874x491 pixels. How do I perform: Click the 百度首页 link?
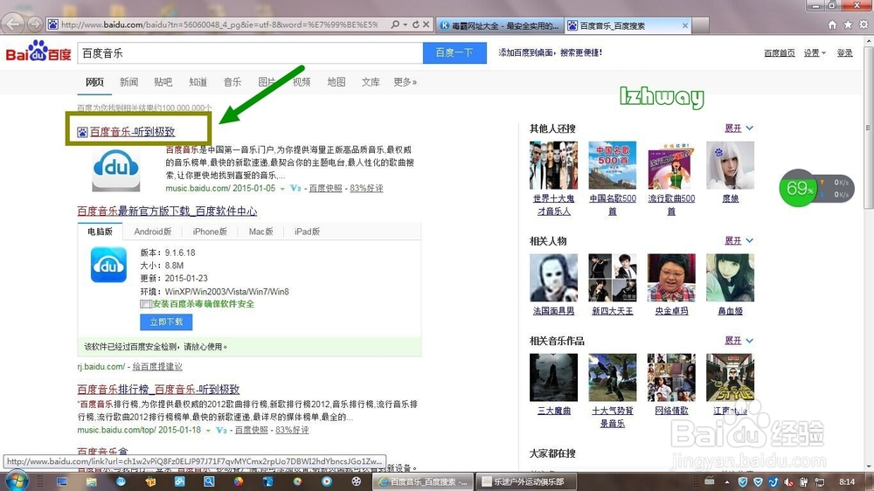coord(780,53)
